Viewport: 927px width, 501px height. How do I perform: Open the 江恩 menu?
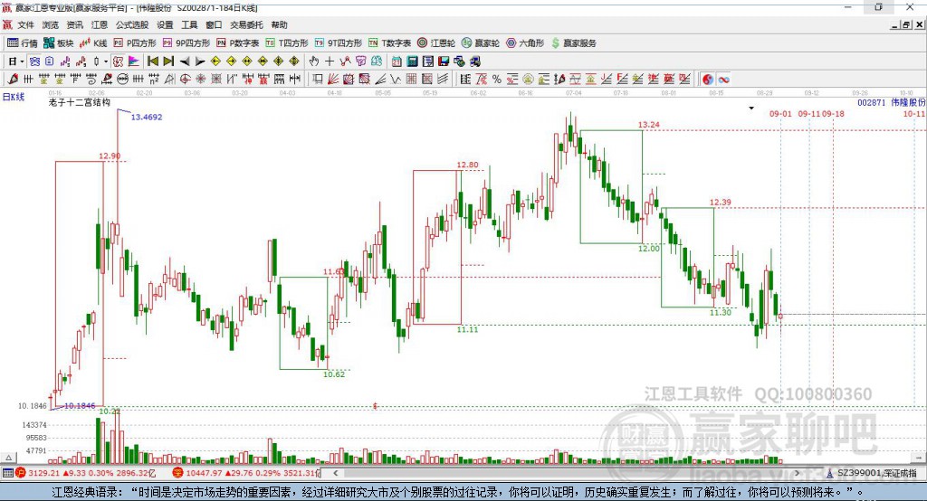pyautogui.click(x=100, y=24)
